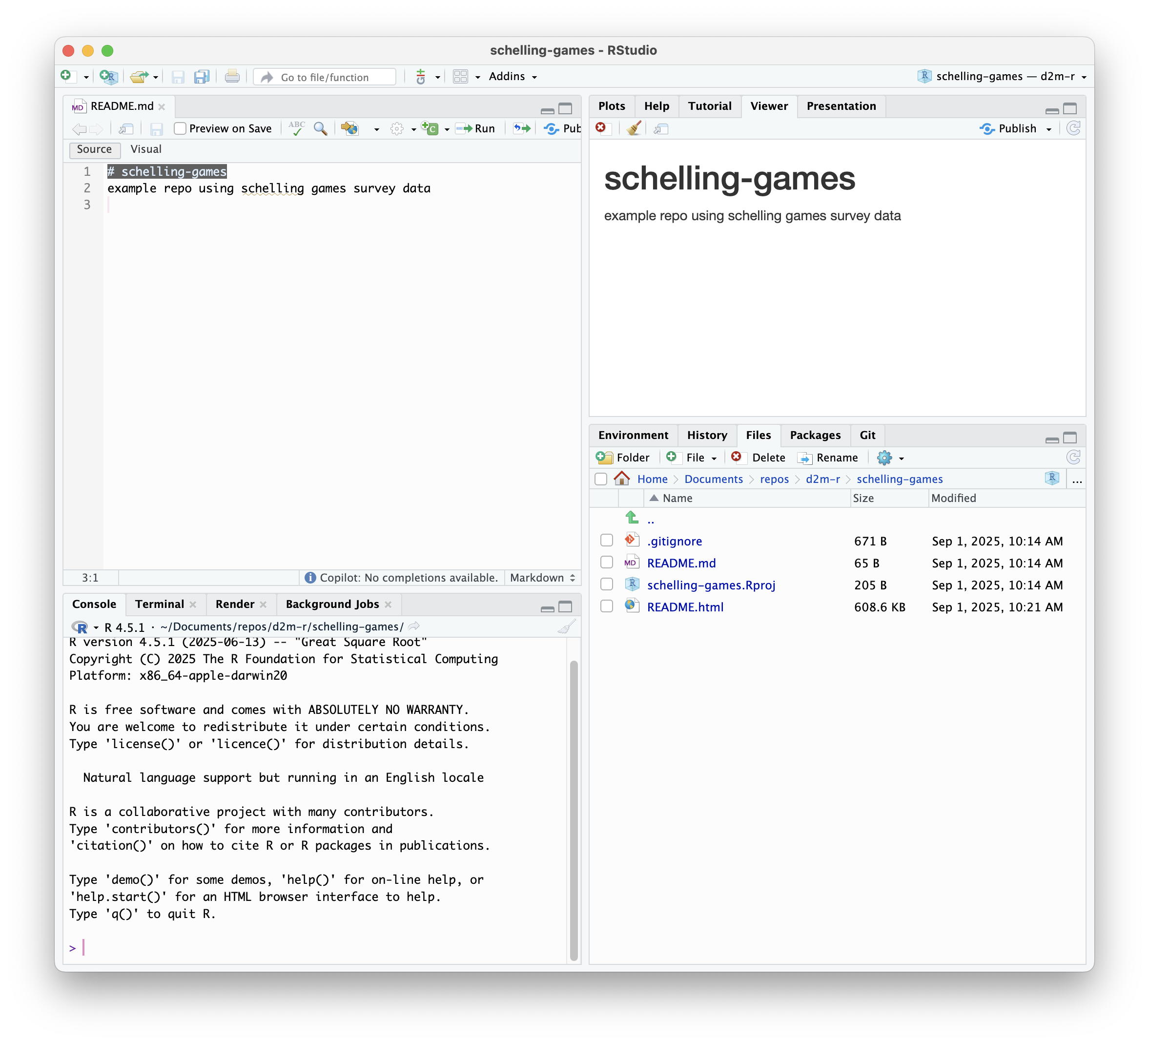Click the Find/Replace magnifier icon
The image size is (1149, 1044).
pos(320,128)
